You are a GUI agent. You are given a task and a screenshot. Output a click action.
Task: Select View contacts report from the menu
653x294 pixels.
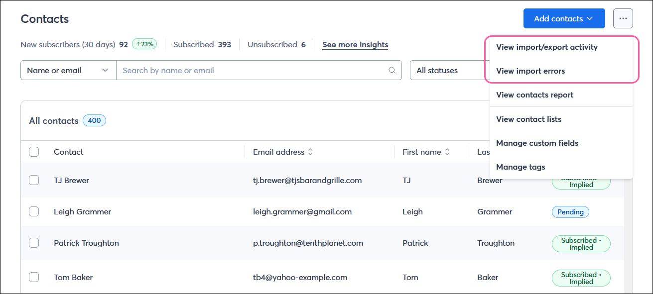pos(535,95)
